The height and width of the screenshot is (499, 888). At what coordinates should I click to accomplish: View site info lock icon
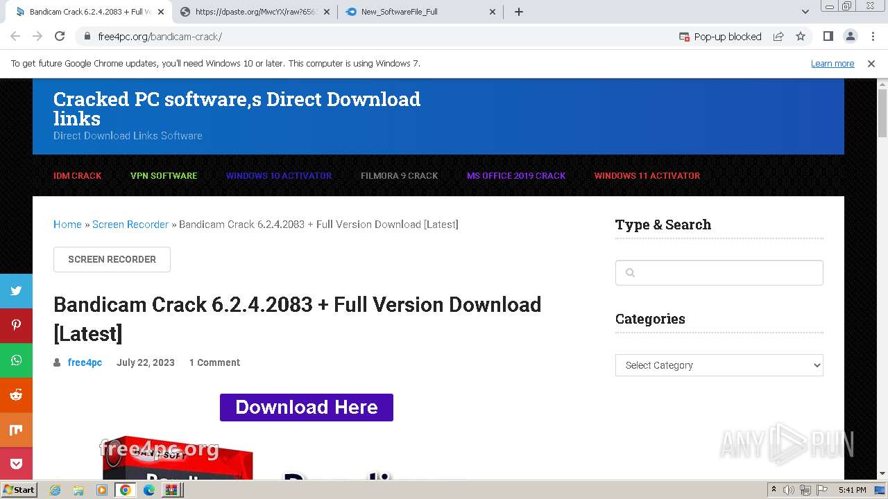pyautogui.click(x=87, y=37)
